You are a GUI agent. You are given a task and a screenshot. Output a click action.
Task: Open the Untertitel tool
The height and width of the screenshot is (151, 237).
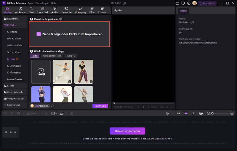point(43,10)
